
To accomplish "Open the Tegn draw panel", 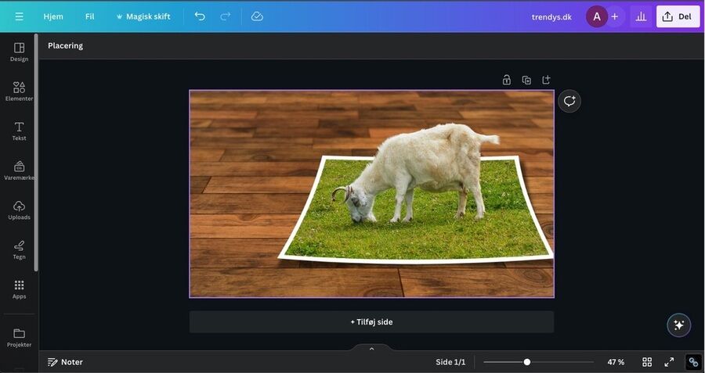I will (19, 250).
